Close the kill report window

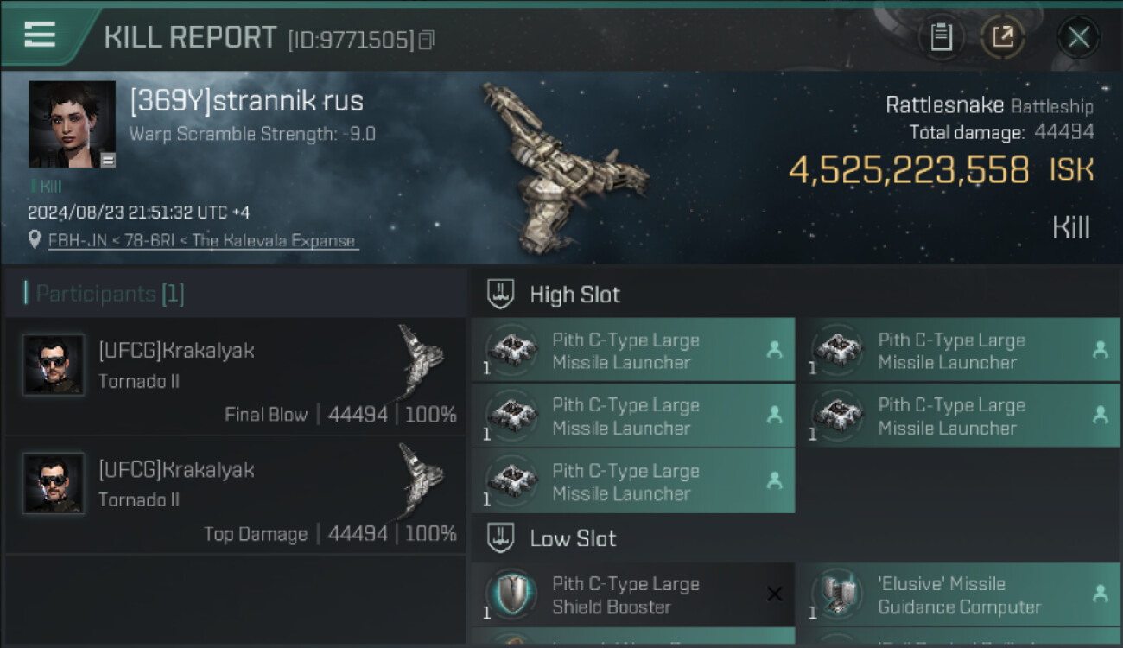point(1078,37)
